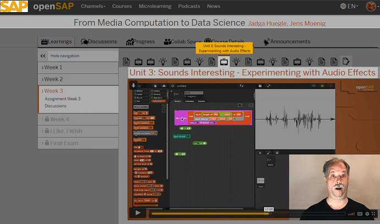Screen dimensions: 380x224
Task: Open the first video item in the unit bar
Action: pyautogui.click(x=138, y=62)
